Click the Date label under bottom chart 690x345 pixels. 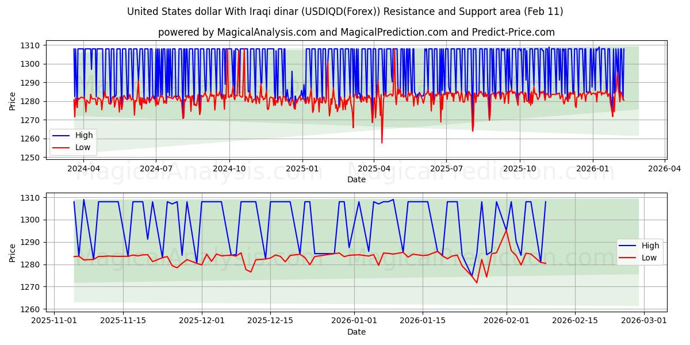[356, 332]
